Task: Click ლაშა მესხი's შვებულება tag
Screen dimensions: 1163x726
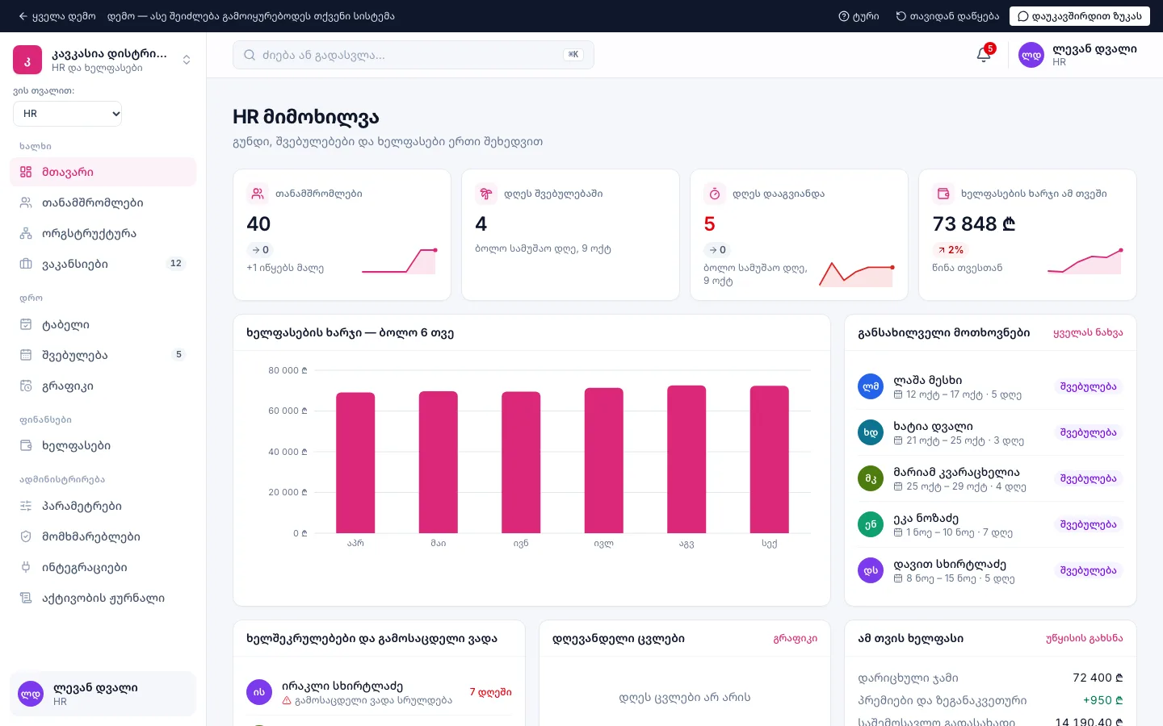Action: (x=1088, y=386)
